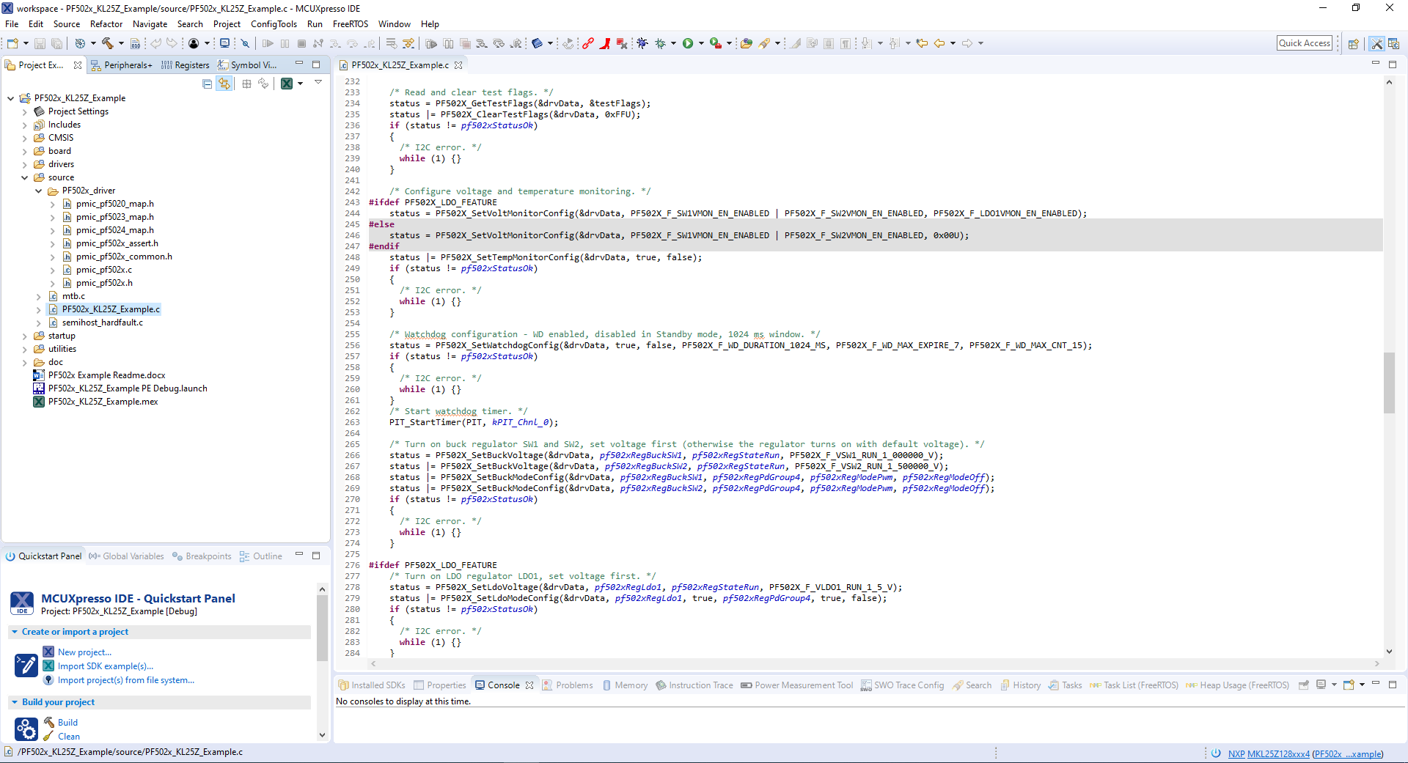Collapse the 'Create or import a project' section
The image size is (1408, 763).
[15, 632]
